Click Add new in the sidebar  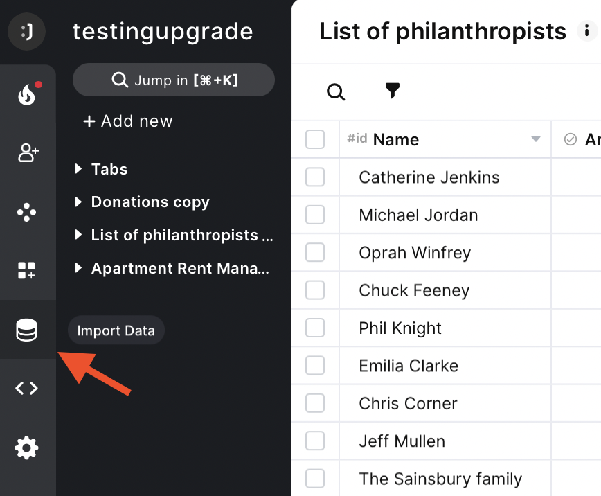tap(127, 121)
